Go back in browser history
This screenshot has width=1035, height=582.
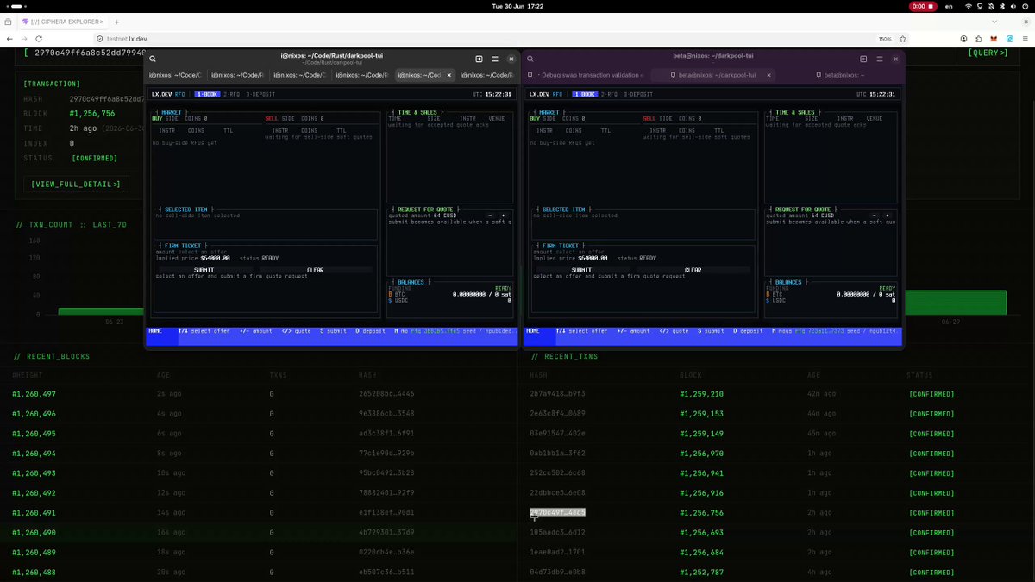[10, 39]
